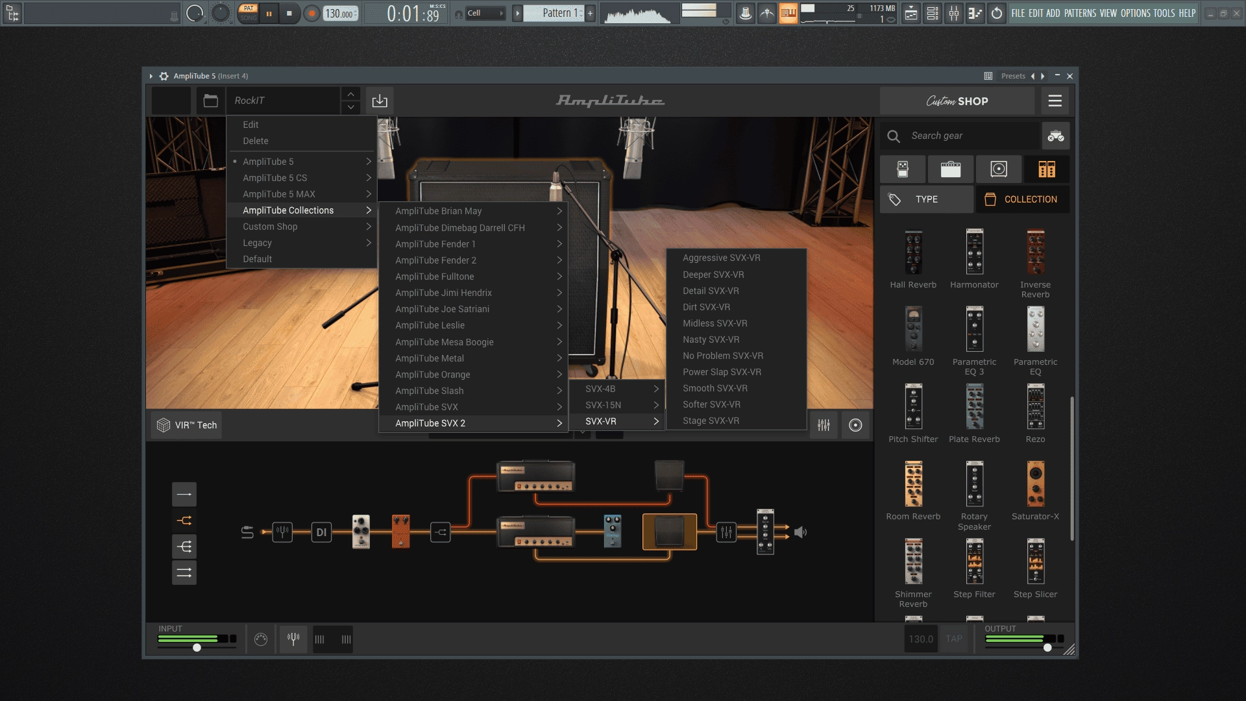Open the tuner in bottom bar
The height and width of the screenshot is (701, 1246).
(x=293, y=639)
